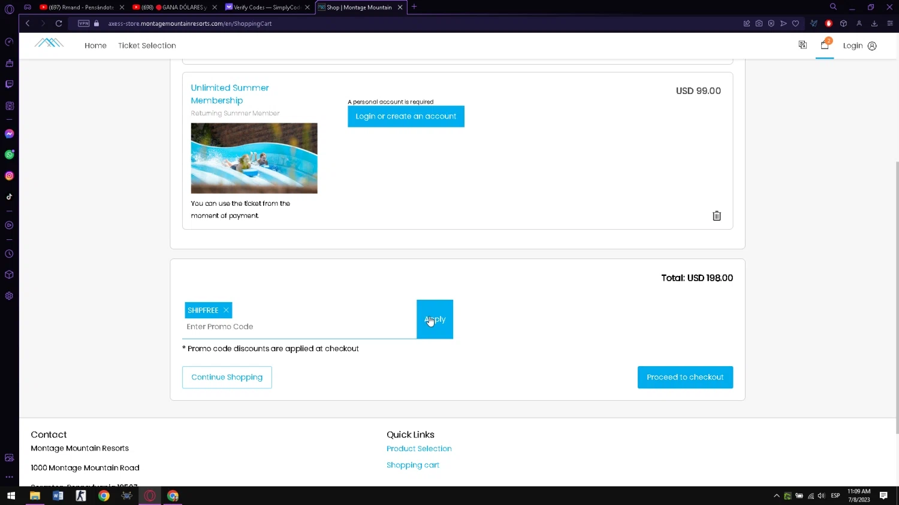
Task: Open the Windows Start menu
Action: pos(11,495)
